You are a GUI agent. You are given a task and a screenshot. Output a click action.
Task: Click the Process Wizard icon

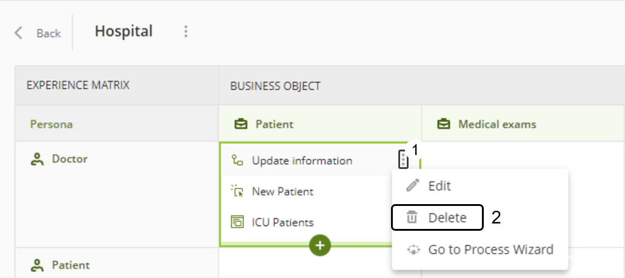click(x=413, y=250)
